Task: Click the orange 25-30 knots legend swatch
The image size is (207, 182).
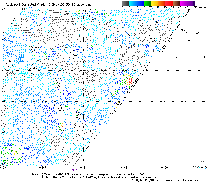Action: [162, 3]
